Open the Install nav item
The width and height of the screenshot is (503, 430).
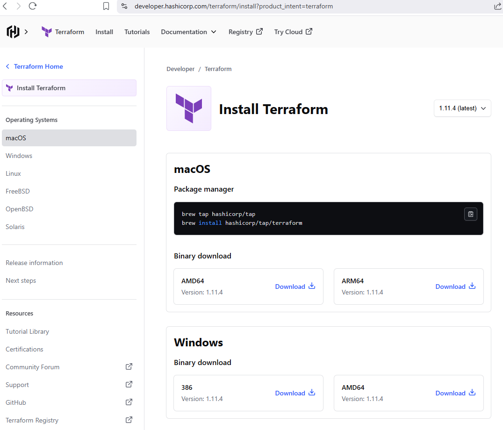click(x=104, y=32)
